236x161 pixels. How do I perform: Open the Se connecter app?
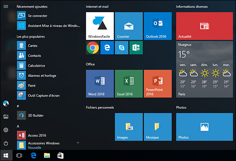click(x=48, y=16)
